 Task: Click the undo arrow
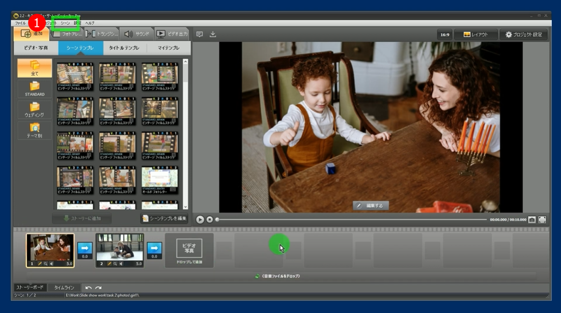click(x=89, y=288)
